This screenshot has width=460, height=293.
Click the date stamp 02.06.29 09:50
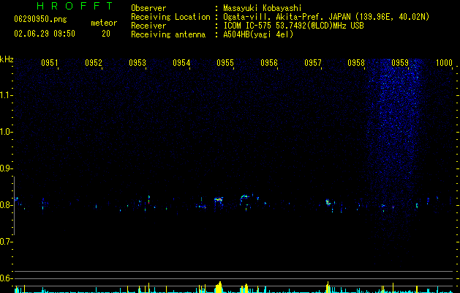[x=45, y=34]
